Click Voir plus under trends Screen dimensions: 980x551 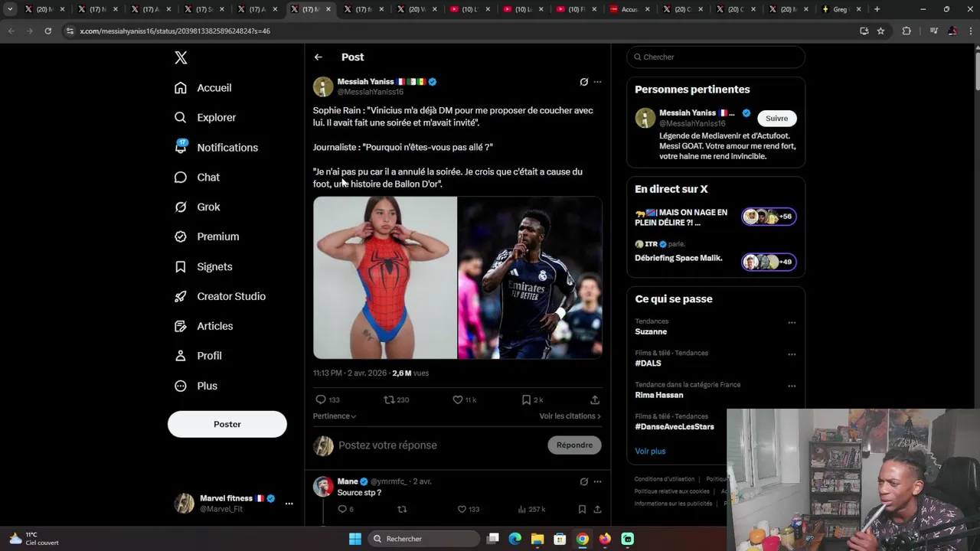[x=650, y=452]
